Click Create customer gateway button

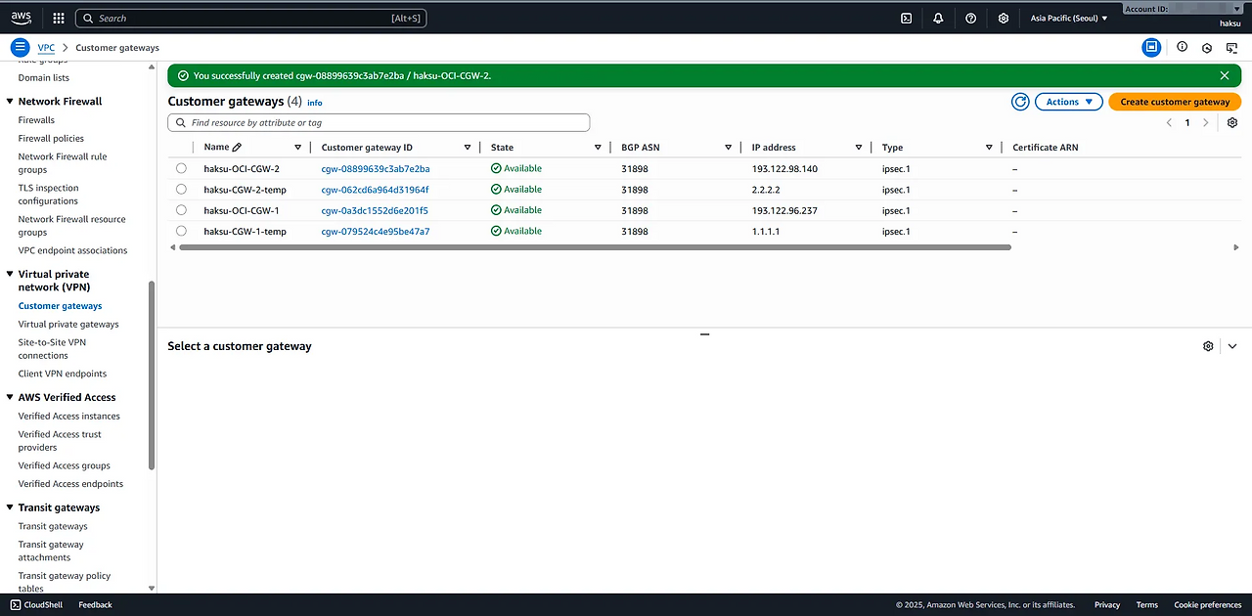pyautogui.click(x=1175, y=102)
